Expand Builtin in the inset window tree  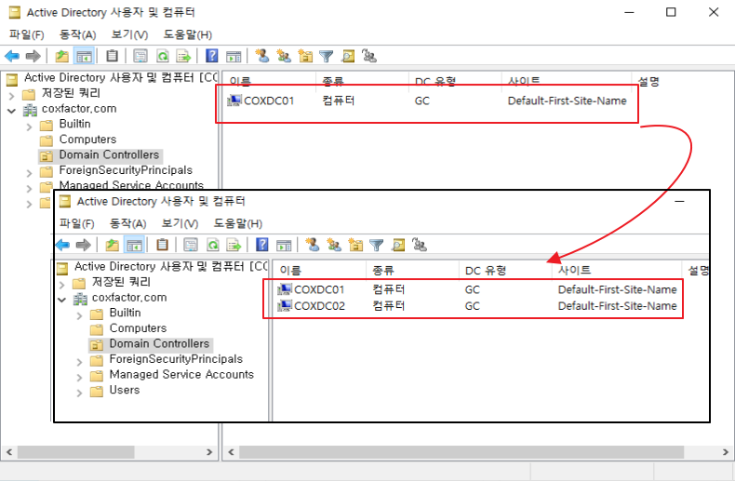80,315
